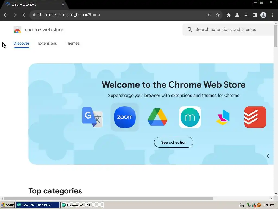The width and height of the screenshot is (278, 209).
Task: Click the Top categories heading
Action: click(55, 191)
